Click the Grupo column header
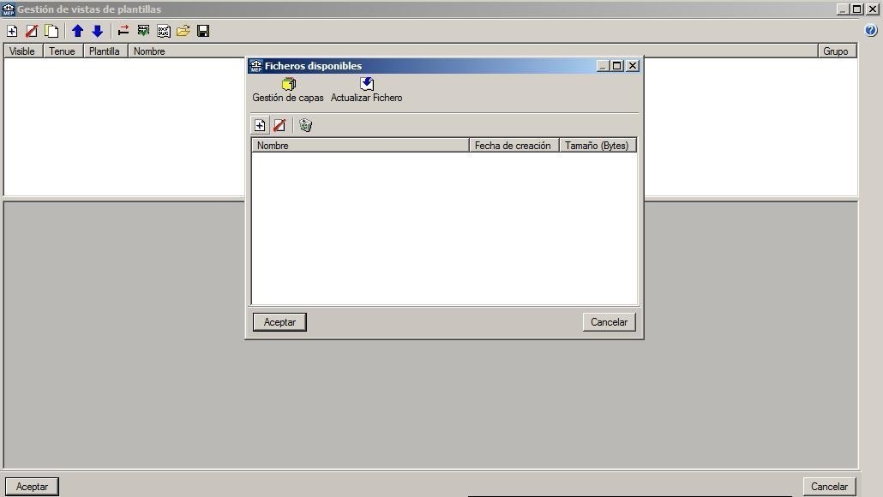The image size is (883, 497). point(835,51)
